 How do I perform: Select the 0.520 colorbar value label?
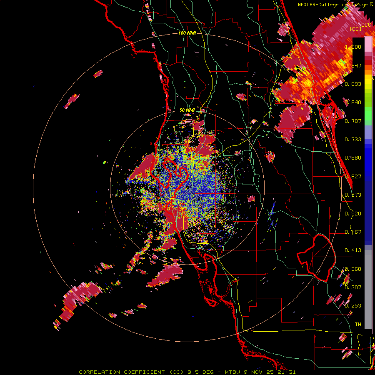pos(353,214)
